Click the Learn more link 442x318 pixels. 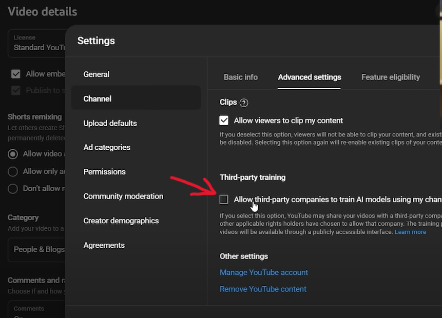click(410, 232)
